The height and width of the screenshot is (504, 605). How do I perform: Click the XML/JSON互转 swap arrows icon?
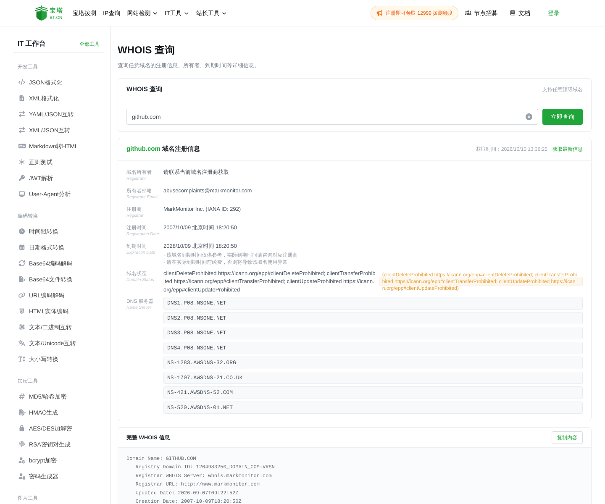tap(22, 130)
